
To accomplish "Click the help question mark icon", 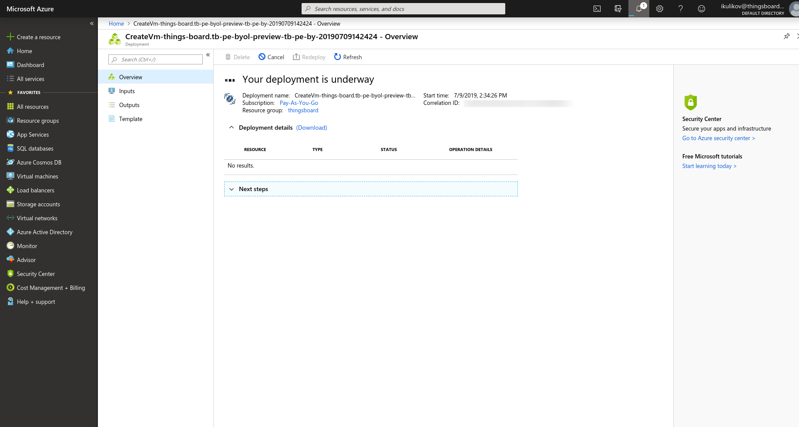I will (x=681, y=9).
